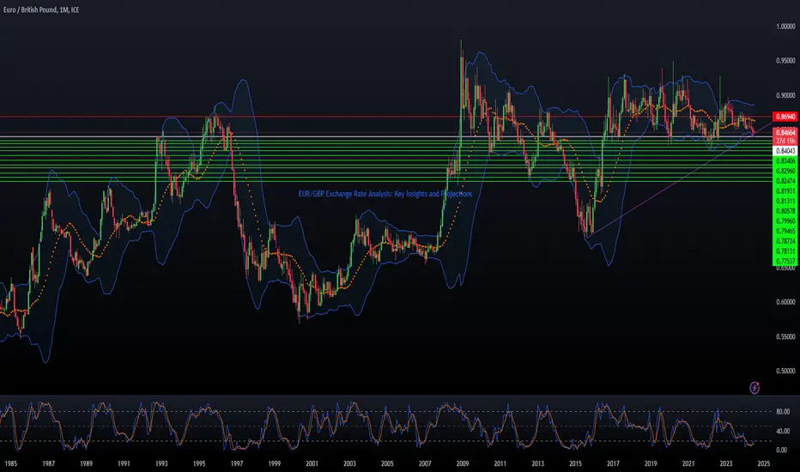Click the 2013 label on time axis
The width and height of the screenshot is (800, 472).
[x=537, y=463]
